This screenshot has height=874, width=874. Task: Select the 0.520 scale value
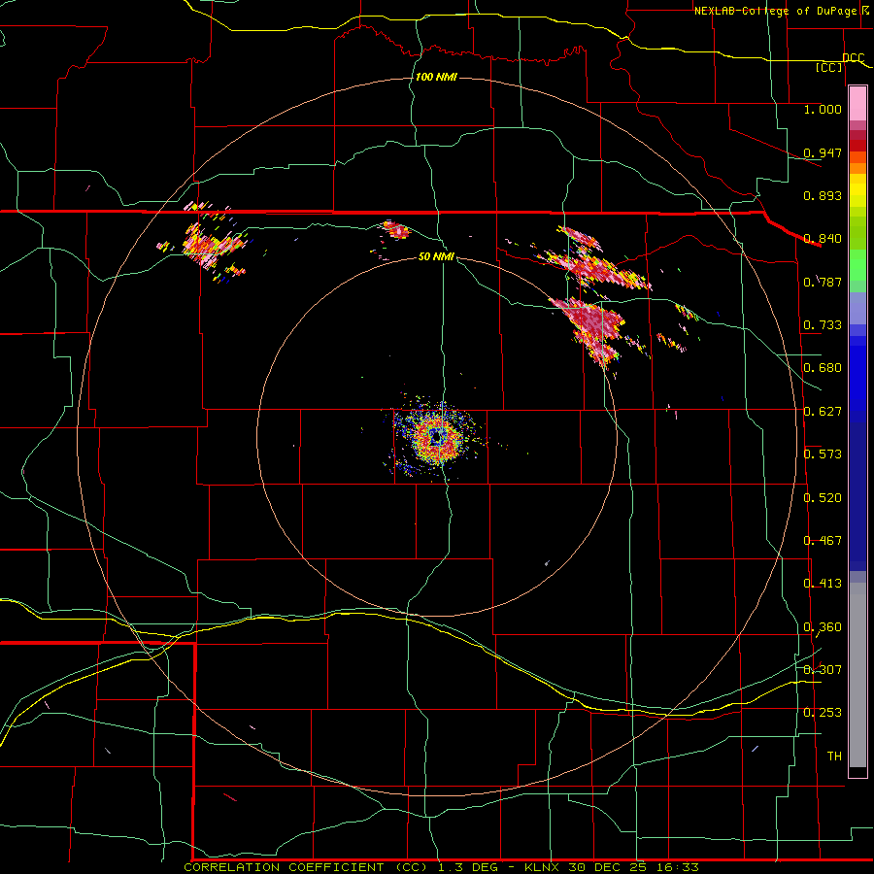click(823, 498)
